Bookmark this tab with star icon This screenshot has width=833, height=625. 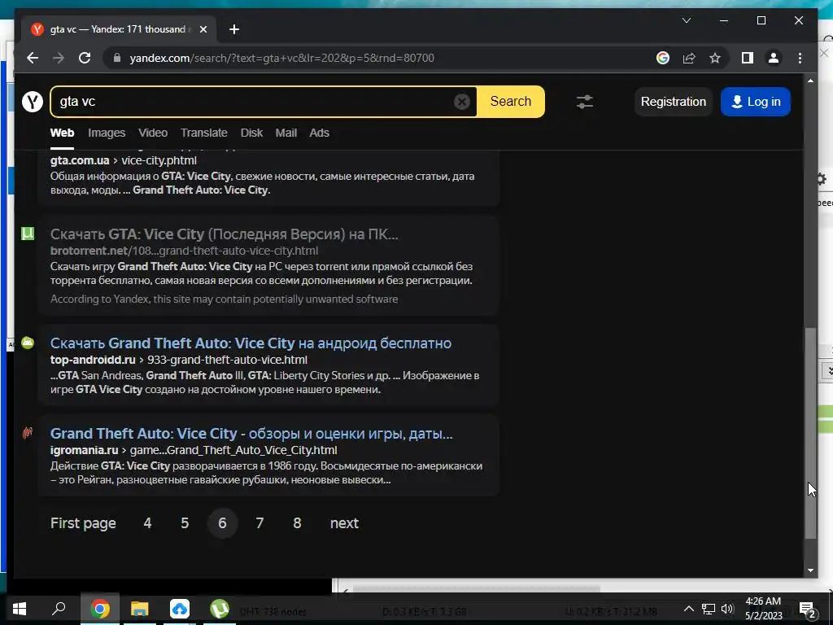click(715, 58)
